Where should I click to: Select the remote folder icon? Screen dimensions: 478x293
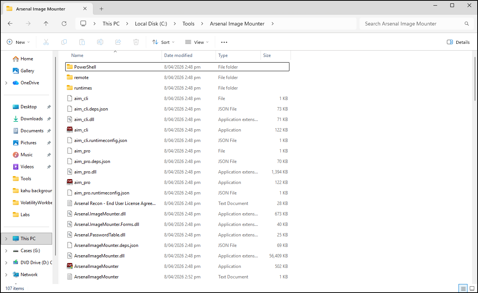69,78
